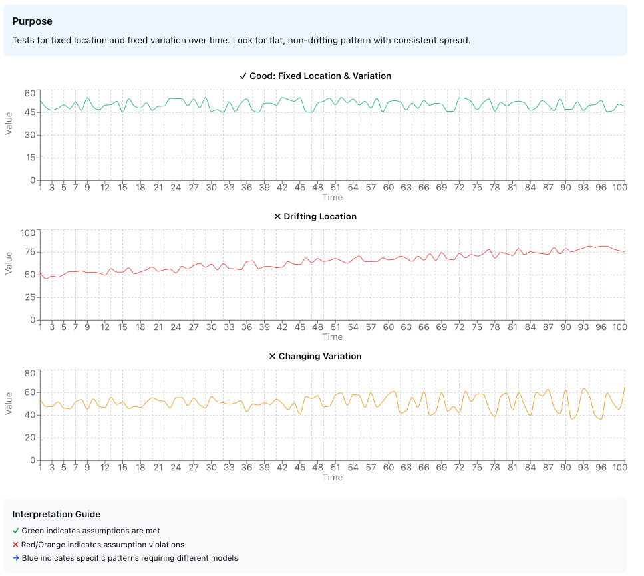644x576 pixels.
Task: Click the green check icon in Interpretation Guide
Action: (15, 531)
